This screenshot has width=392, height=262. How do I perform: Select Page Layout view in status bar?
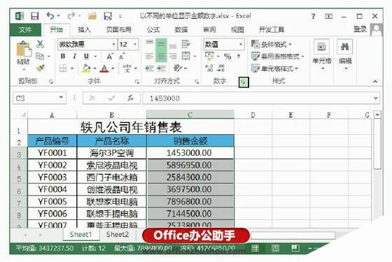[x=275, y=248]
